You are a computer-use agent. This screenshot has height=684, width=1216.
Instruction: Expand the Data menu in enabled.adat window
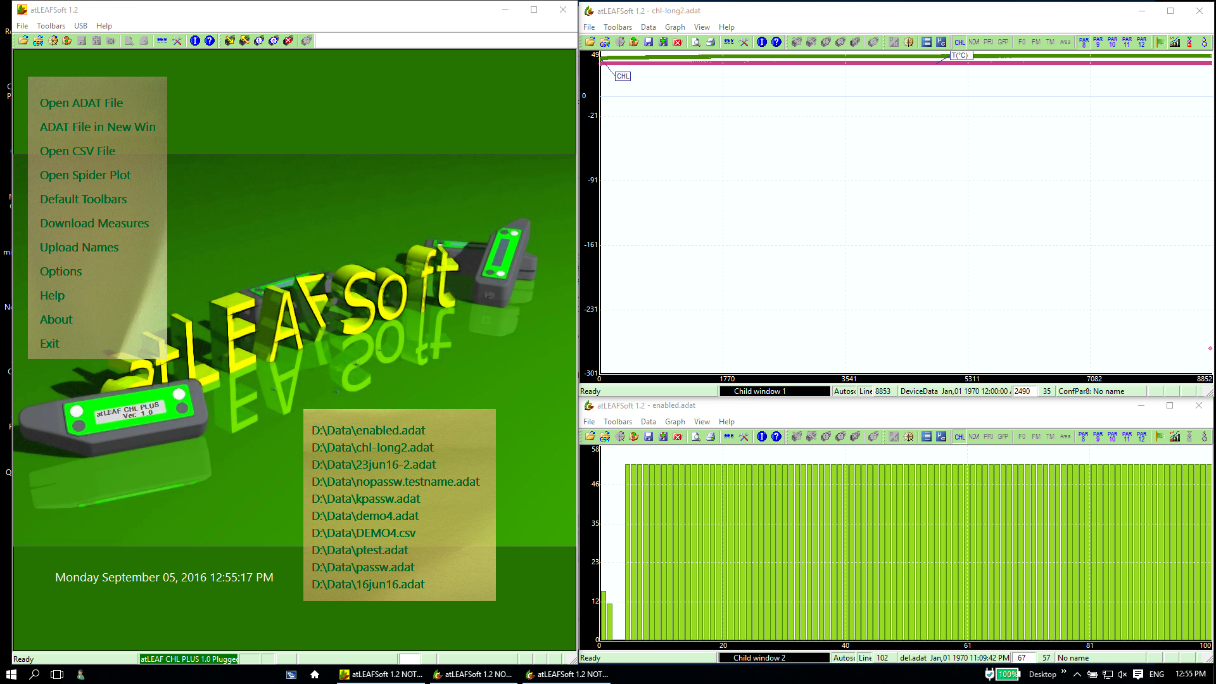click(648, 422)
